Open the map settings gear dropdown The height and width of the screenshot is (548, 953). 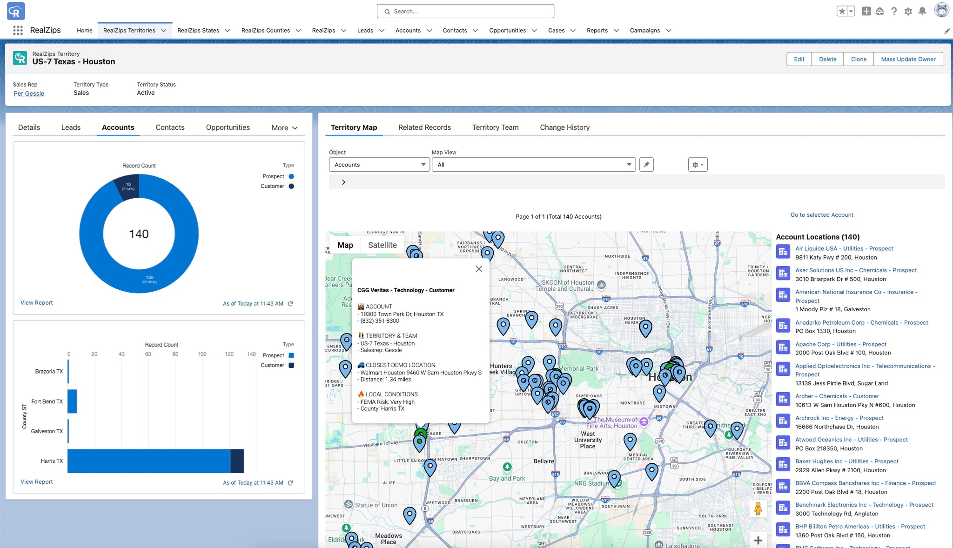click(698, 165)
